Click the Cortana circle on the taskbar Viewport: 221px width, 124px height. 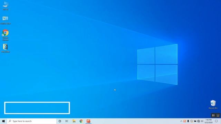60,121
